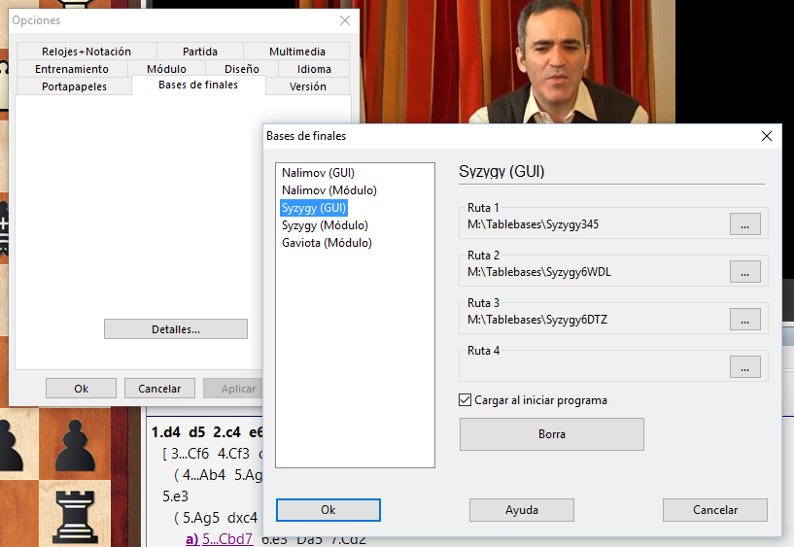The height and width of the screenshot is (547, 794).
Task: Click Aplicar in the Opciones dialog
Action: (x=233, y=389)
